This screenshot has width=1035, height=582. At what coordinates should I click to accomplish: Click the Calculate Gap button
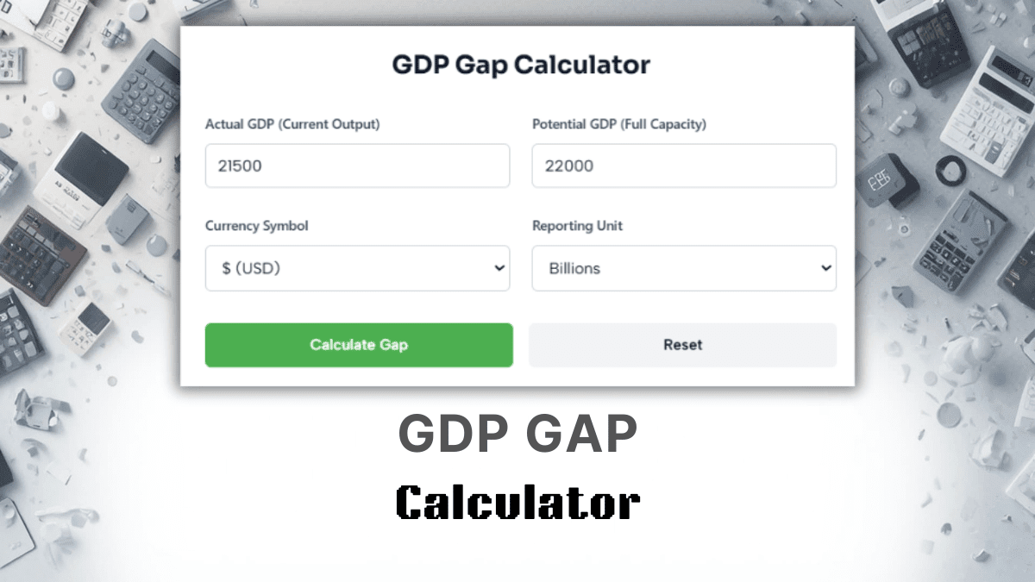[358, 345]
